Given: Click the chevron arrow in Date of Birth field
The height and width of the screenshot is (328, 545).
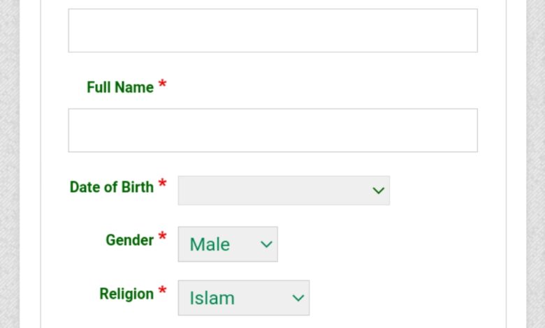Looking at the screenshot, I should [378, 191].
